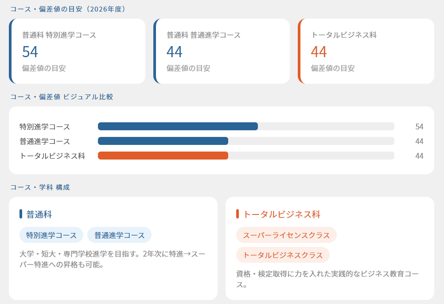Open the 普通科 特別進学コース card
The image size is (444, 304).
click(77, 51)
